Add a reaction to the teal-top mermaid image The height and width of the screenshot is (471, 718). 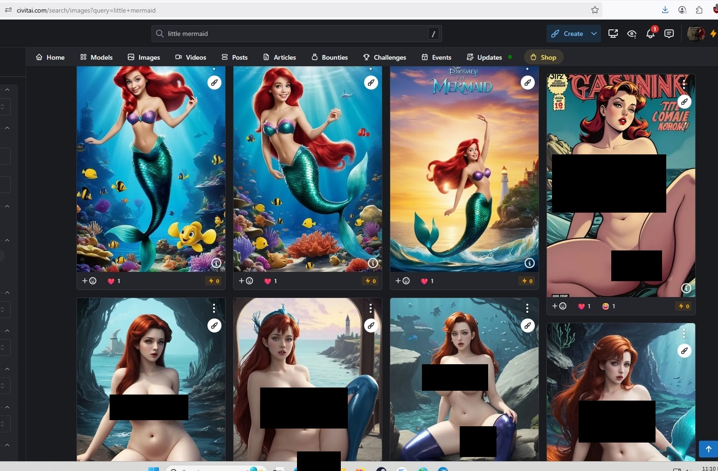246,281
